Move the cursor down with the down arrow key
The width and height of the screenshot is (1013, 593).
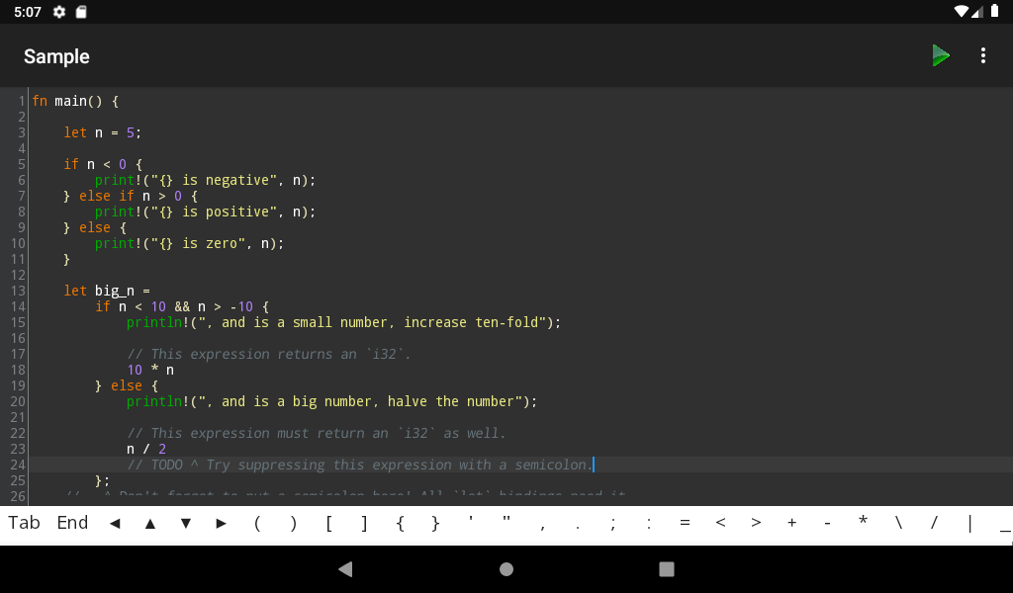(x=186, y=523)
